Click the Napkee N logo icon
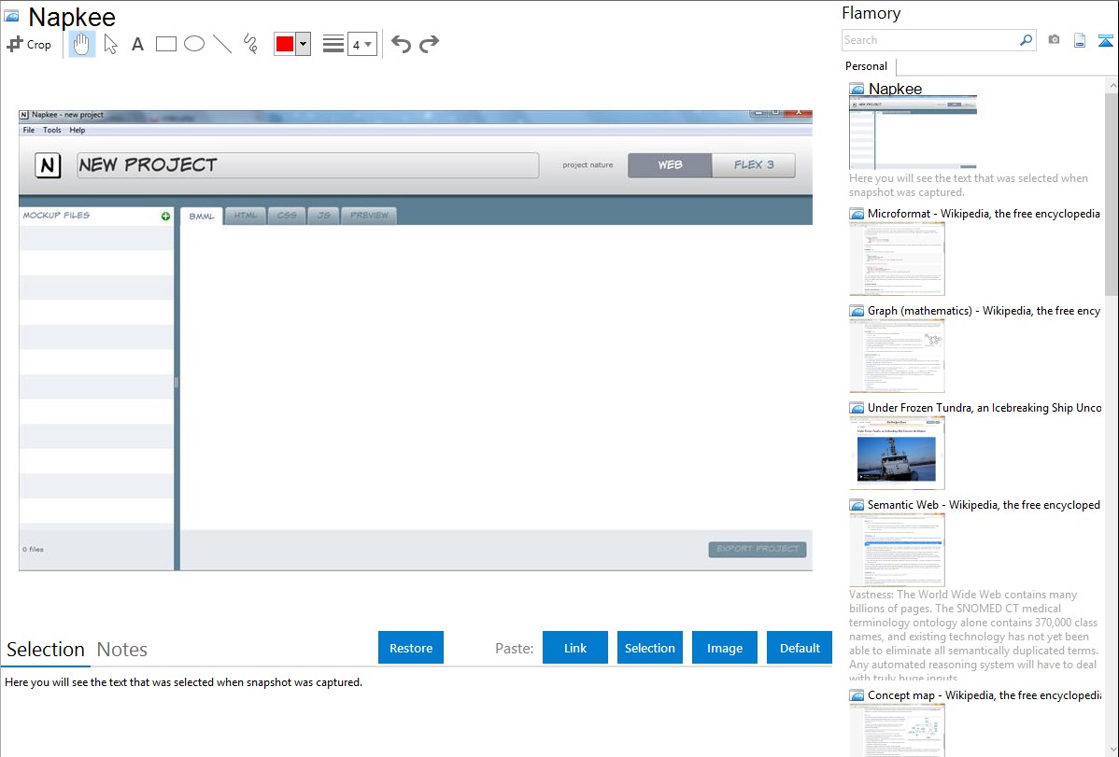 click(x=48, y=165)
